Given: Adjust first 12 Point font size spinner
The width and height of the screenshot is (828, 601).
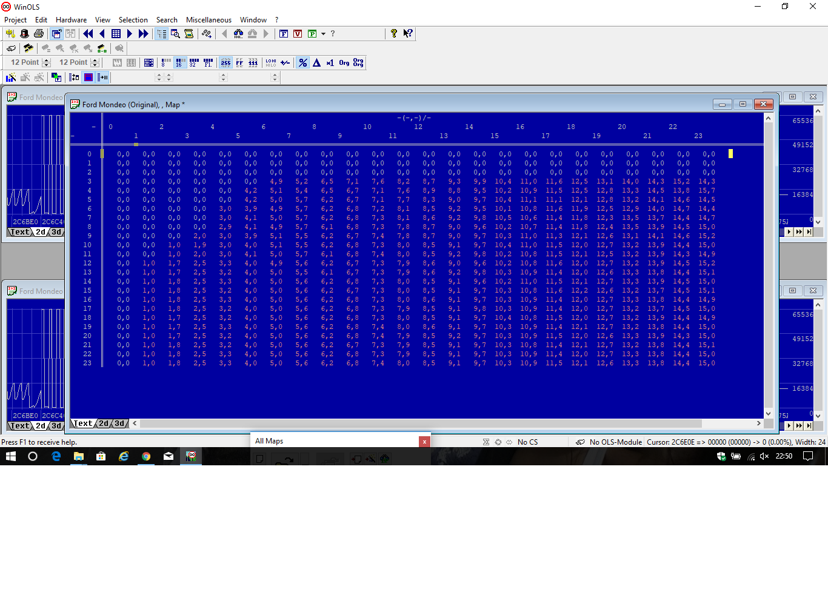Looking at the screenshot, I should tap(46, 62).
